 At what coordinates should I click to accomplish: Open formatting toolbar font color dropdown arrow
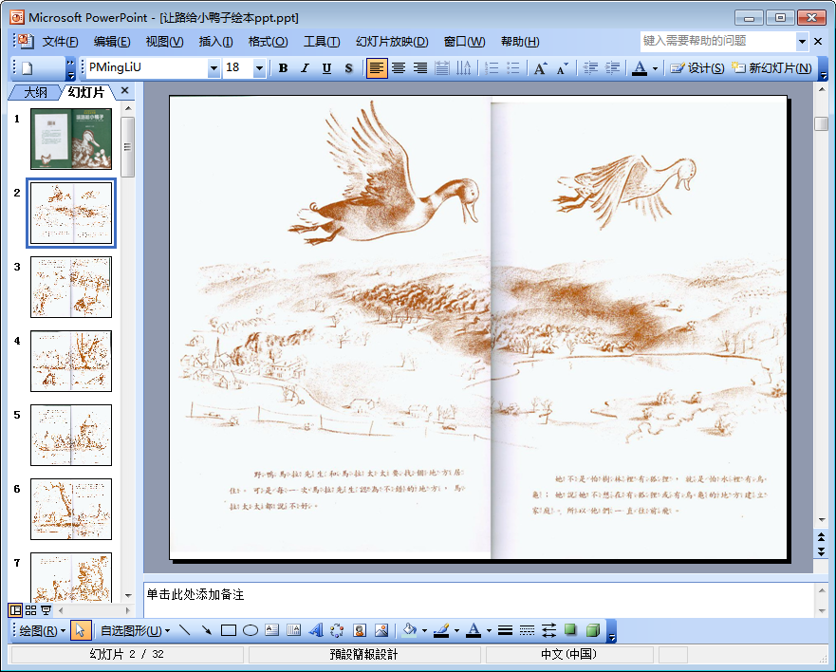[x=656, y=68]
